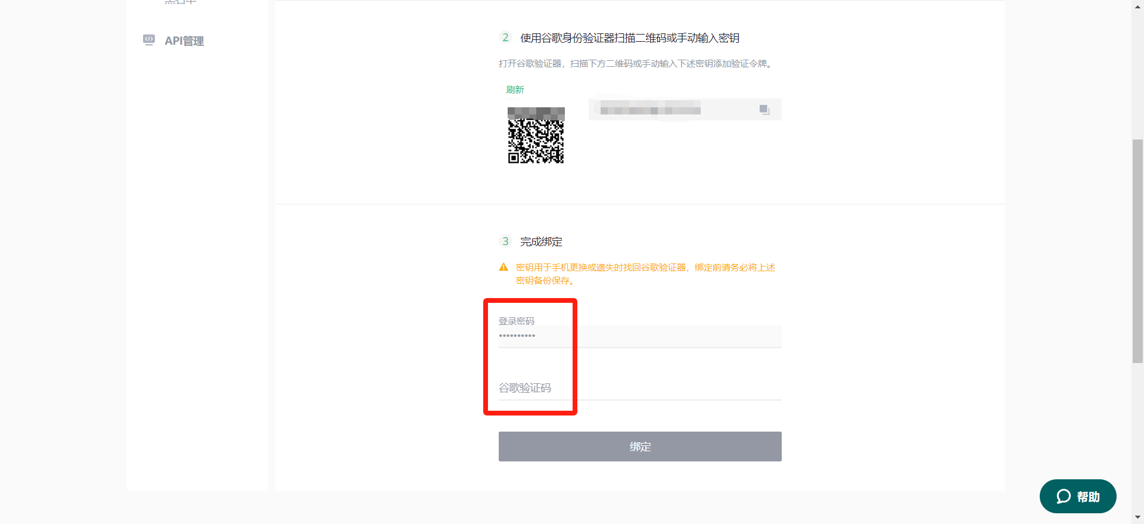Click the orange key backup warning text
1144x524 pixels.
[645, 274]
